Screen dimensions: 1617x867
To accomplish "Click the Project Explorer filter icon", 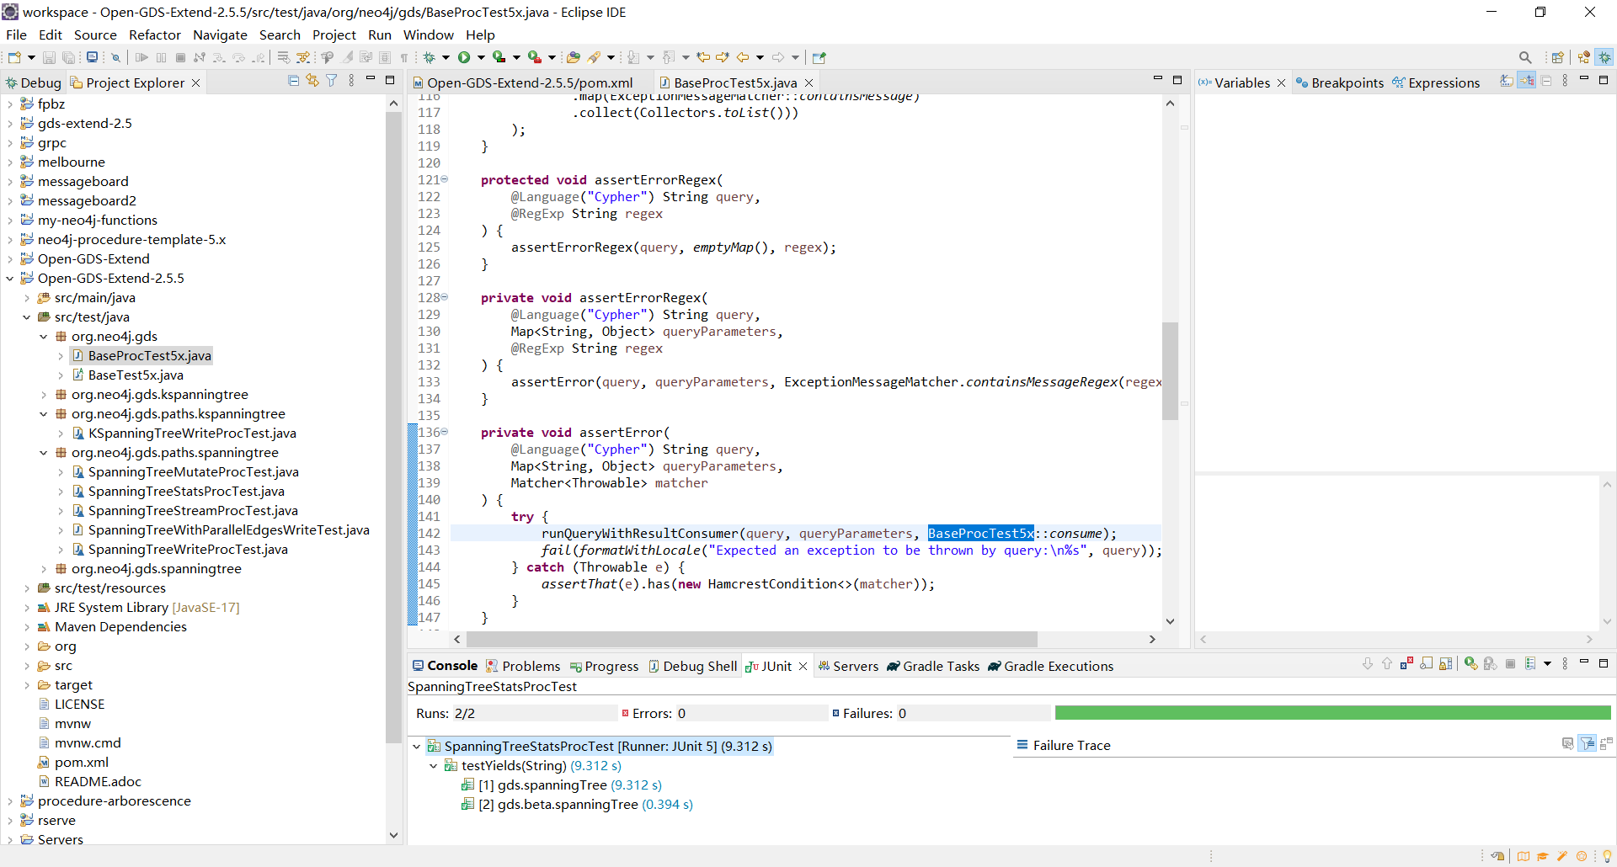I will click(332, 81).
